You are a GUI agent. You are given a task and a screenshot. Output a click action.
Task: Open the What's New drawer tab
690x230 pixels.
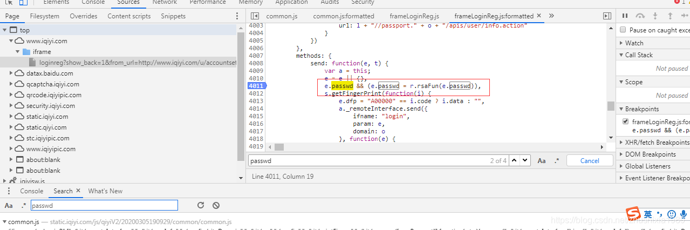coord(105,191)
